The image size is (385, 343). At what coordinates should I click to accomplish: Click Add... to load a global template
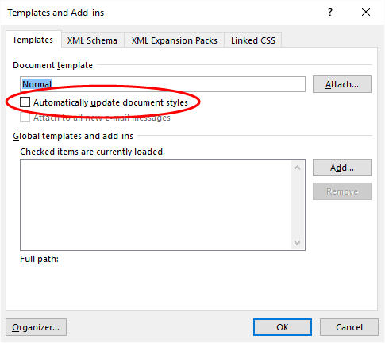[342, 168]
